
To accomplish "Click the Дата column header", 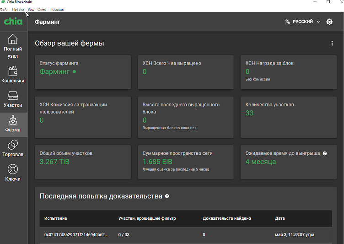I will pos(279,218).
